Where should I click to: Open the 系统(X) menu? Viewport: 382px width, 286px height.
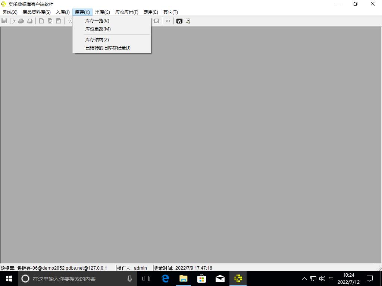pos(10,12)
